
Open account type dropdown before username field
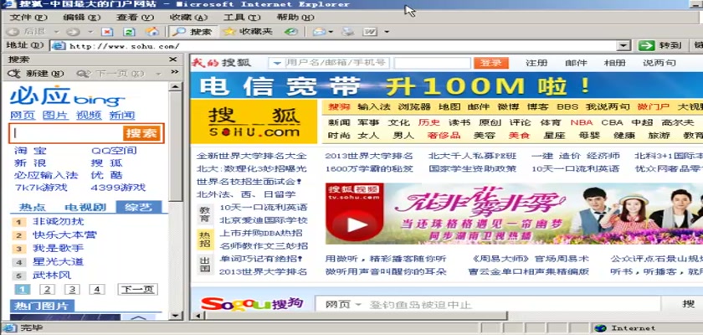click(x=277, y=64)
